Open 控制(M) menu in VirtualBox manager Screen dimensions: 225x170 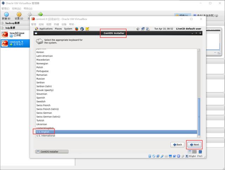(x=17, y=8)
